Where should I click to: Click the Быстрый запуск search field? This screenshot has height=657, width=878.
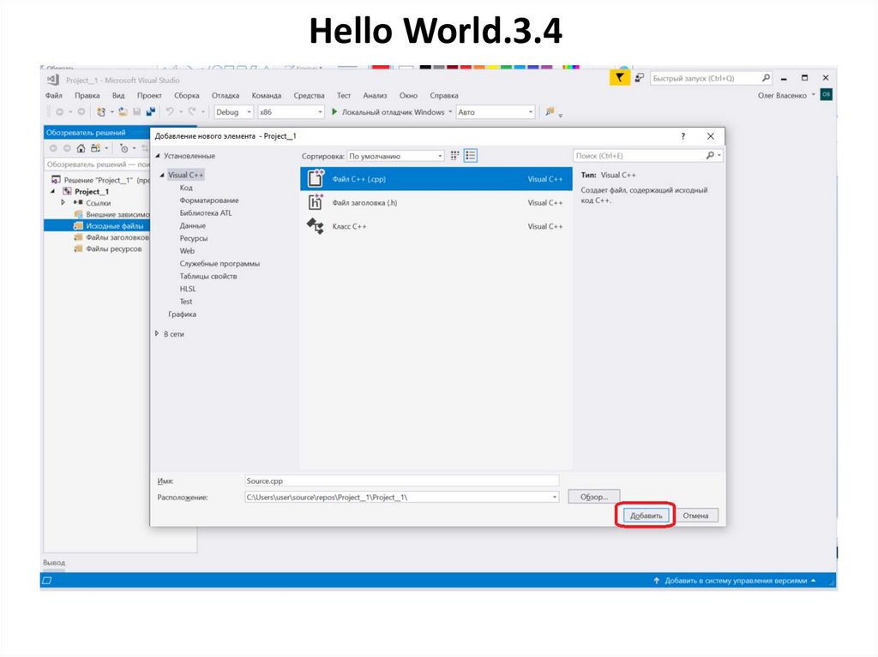coord(706,78)
